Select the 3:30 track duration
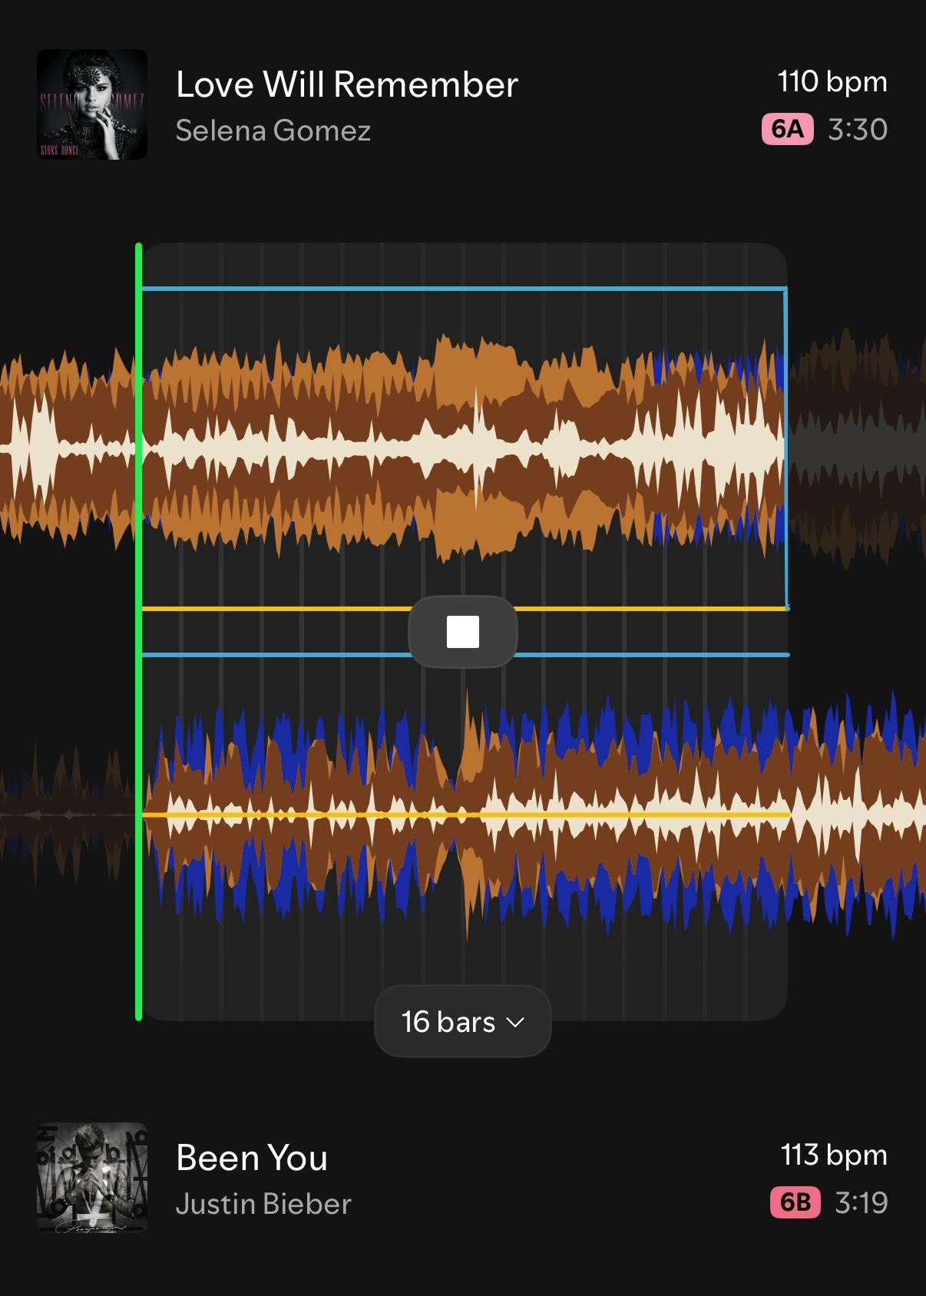 point(858,129)
